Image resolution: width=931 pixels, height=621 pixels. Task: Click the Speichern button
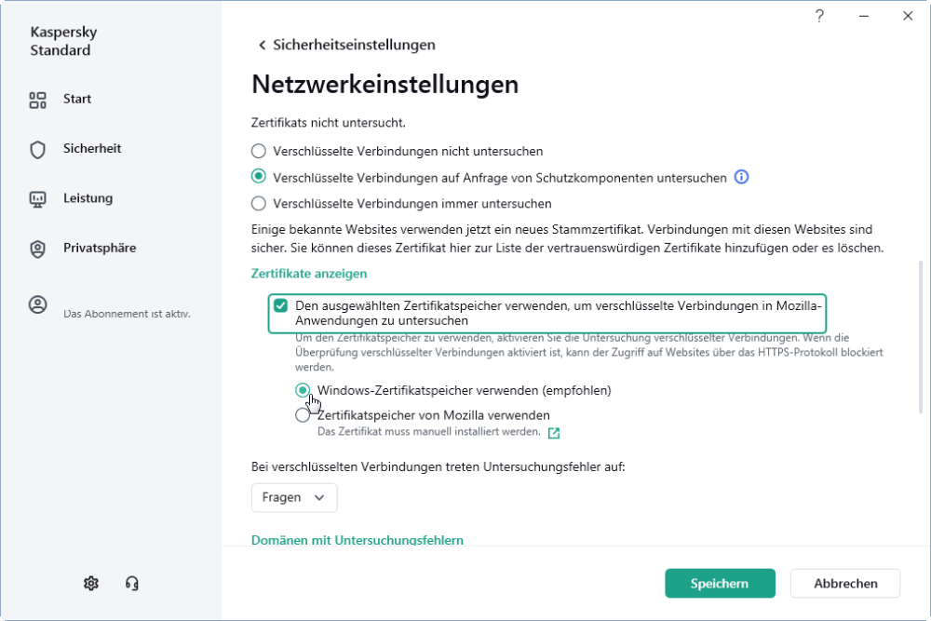[720, 584]
